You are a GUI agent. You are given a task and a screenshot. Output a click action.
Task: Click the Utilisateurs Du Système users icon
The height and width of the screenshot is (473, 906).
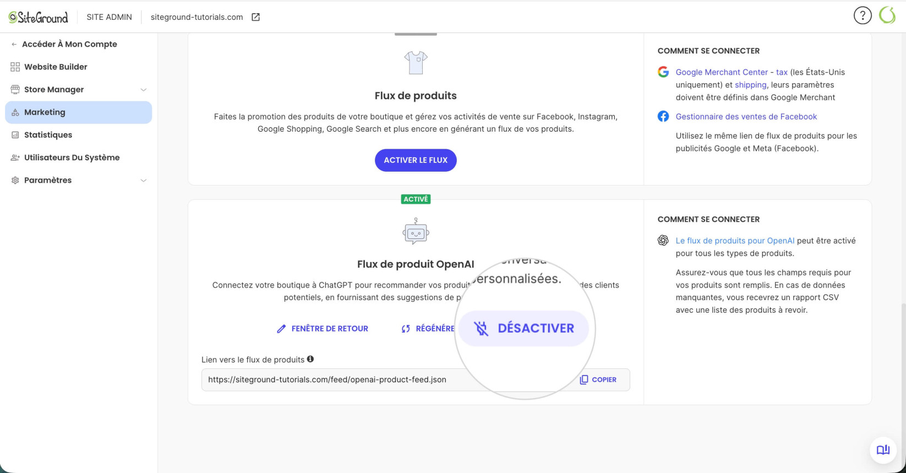15,157
